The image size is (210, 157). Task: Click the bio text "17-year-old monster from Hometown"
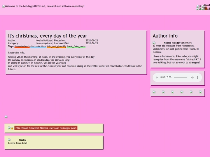[173, 46]
